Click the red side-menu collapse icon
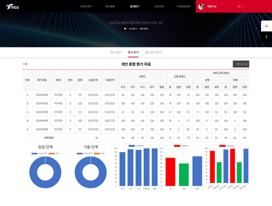 pyautogui.click(x=266, y=26)
